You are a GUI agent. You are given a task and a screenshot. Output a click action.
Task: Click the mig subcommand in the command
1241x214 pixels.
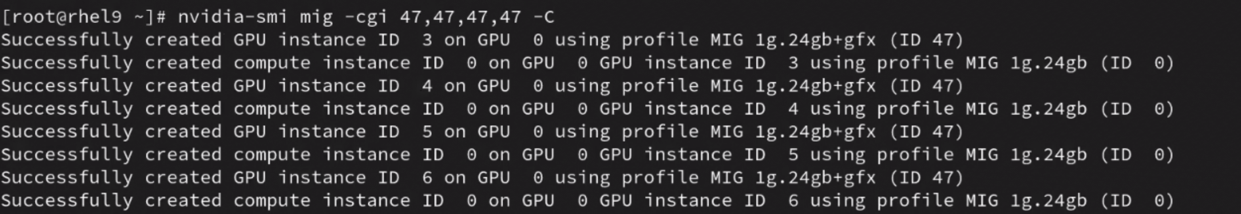(316, 17)
